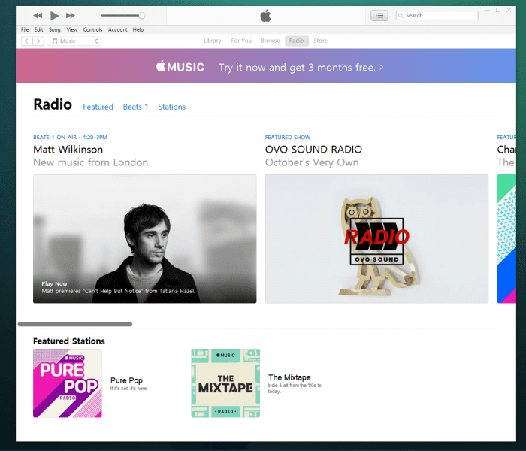Open the Edit menu
Viewport: 526px width, 451px height.
click(x=38, y=29)
